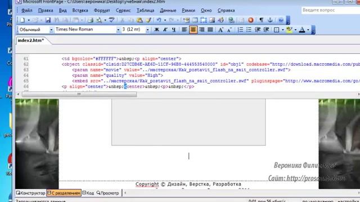Viewport: 360px width, 202px height.
Task: Expand the highlight color dropdown arrow
Action: (x=295, y=30)
